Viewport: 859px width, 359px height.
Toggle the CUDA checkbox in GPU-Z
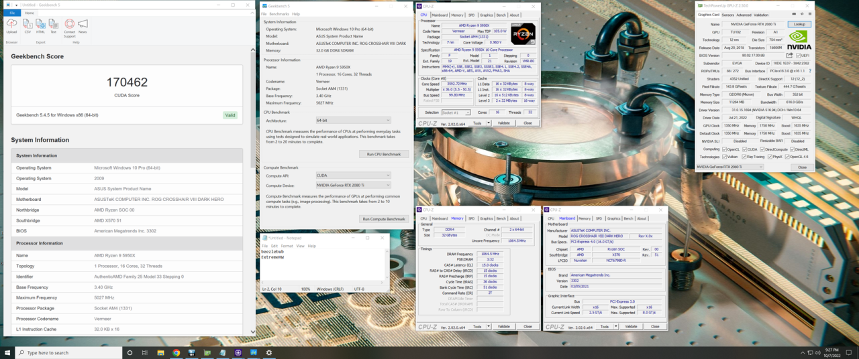pyautogui.click(x=745, y=149)
